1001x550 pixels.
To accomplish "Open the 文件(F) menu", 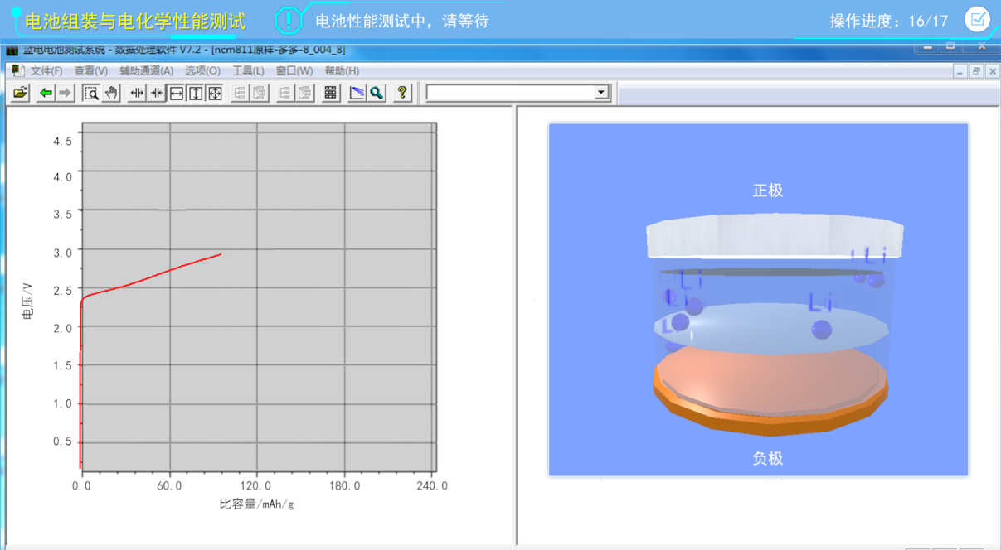I will click(46, 71).
